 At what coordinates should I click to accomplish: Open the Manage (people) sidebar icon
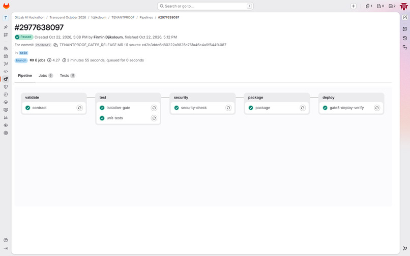click(x=6, y=48)
